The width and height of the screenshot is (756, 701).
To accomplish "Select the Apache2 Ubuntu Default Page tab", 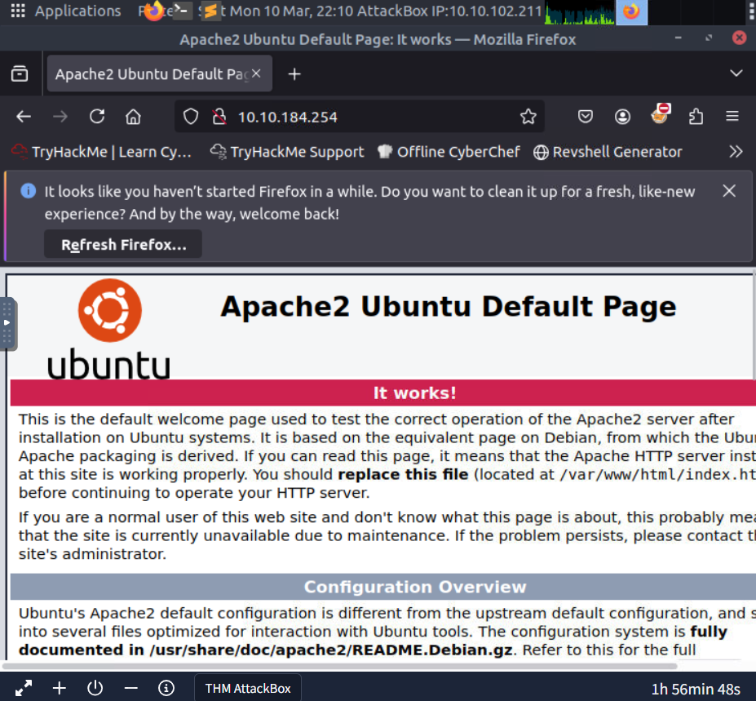I will (x=151, y=74).
